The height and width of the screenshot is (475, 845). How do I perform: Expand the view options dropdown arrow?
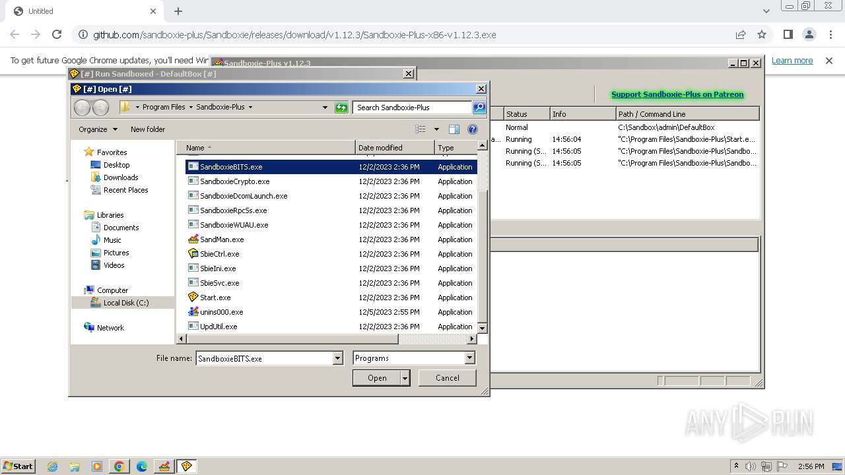point(436,129)
